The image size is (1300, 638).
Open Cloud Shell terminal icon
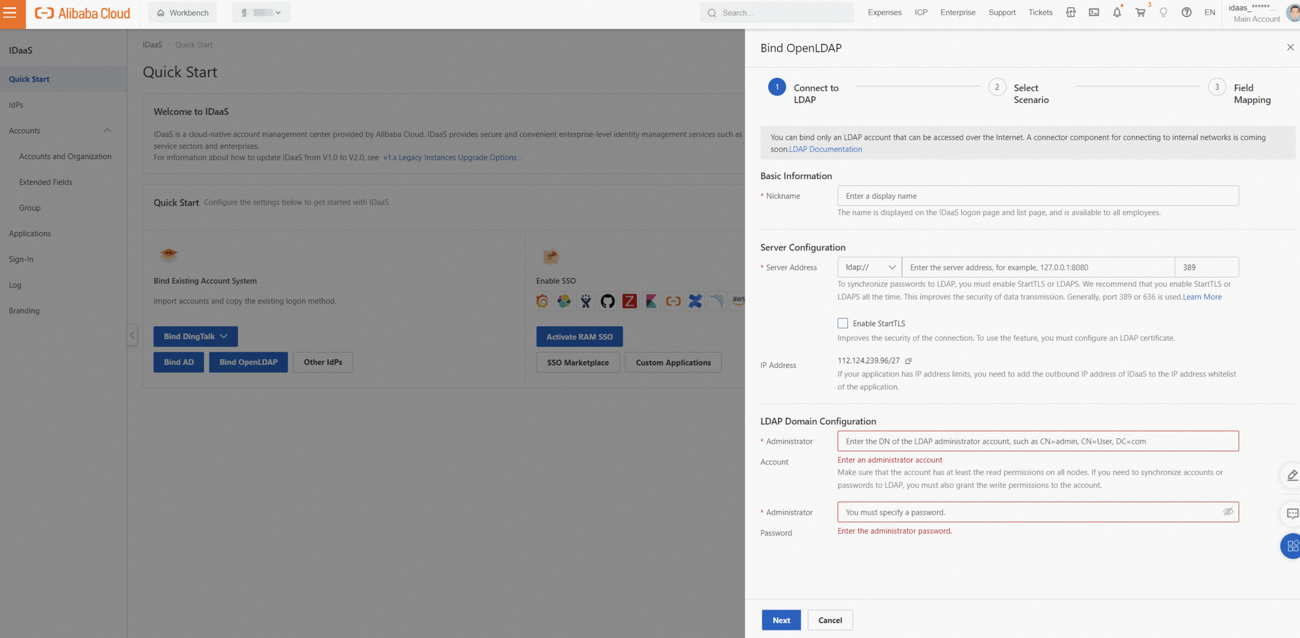click(x=1094, y=13)
